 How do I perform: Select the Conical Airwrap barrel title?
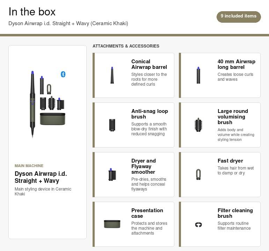click(149, 64)
